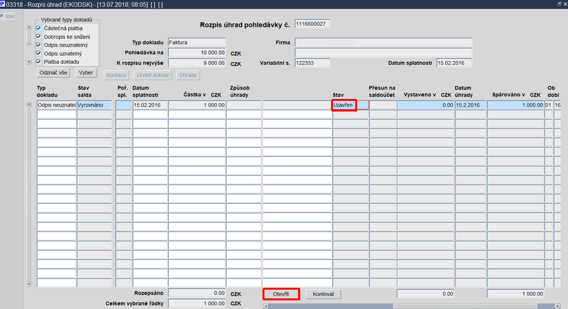Screen dimensions: 568x309
Task: Toggle Dobropis ke snížení checkbox
Action: coord(39,37)
